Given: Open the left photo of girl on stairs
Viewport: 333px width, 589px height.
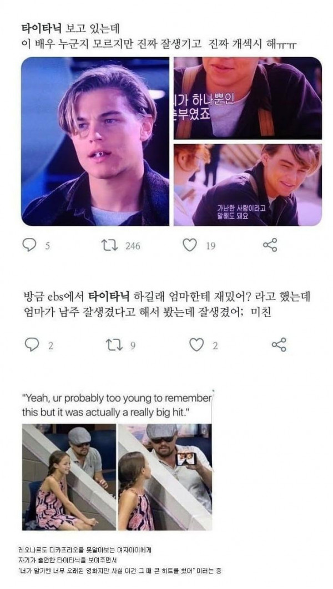Looking at the screenshot, I should (x=69, y=477).
